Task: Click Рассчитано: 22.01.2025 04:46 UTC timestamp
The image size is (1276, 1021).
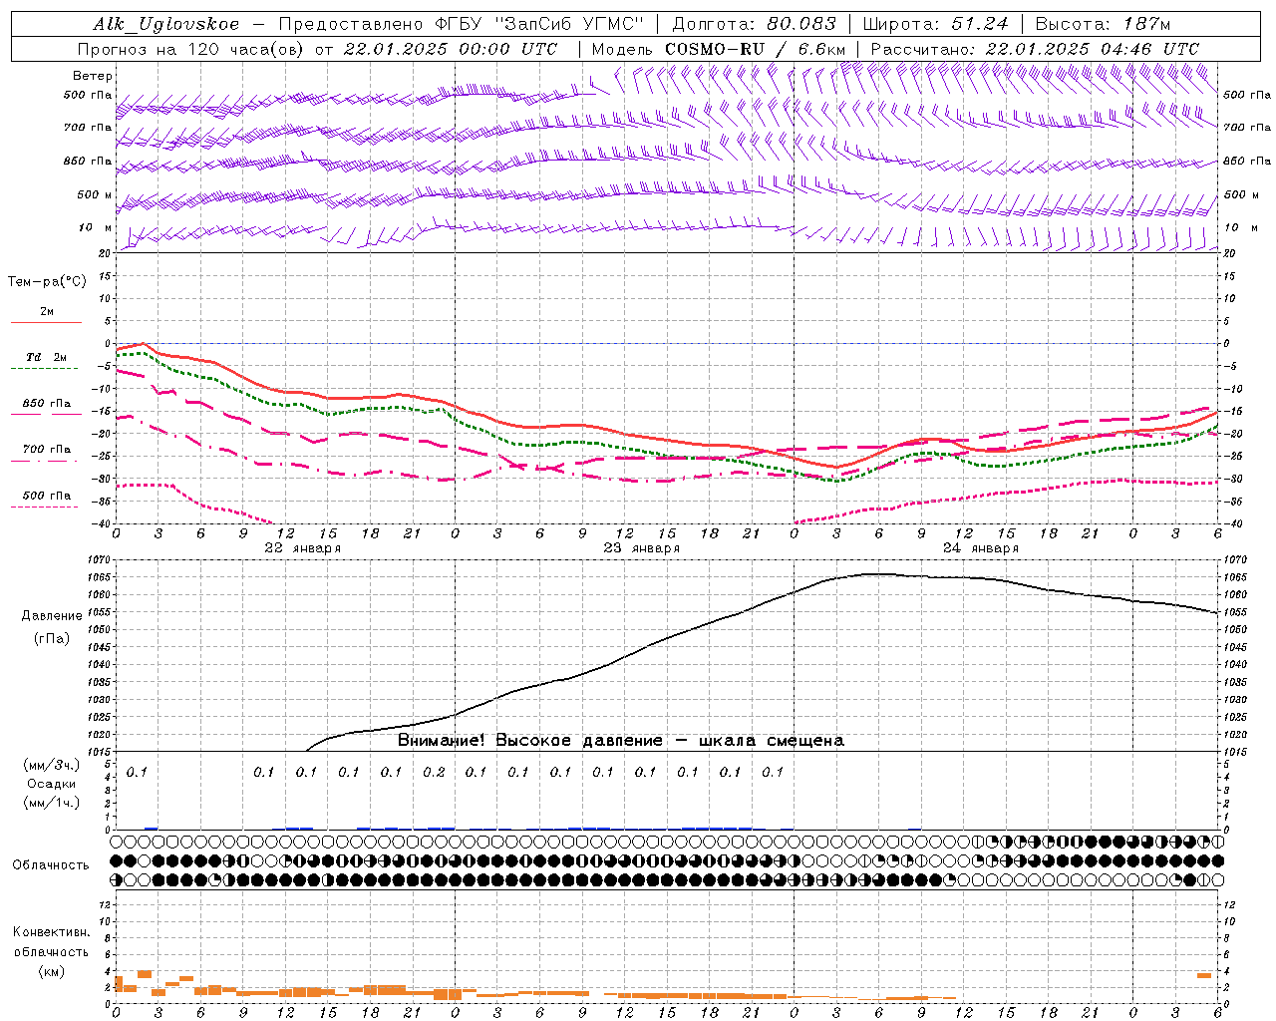Action: (x=1035, y=49)
